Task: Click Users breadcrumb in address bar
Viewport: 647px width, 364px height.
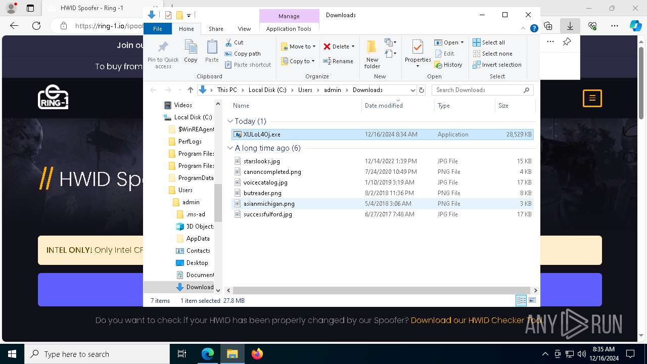Action: (x=305, y=90)
